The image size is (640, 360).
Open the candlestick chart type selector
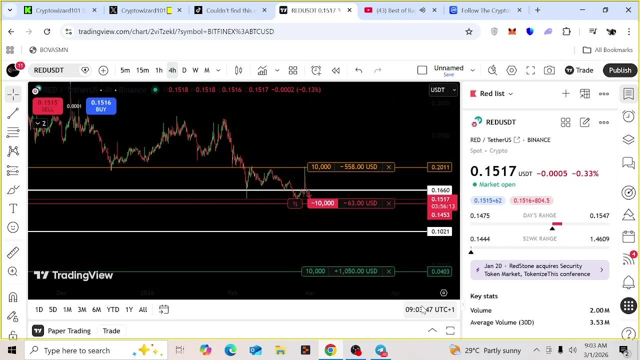point(238,70)
